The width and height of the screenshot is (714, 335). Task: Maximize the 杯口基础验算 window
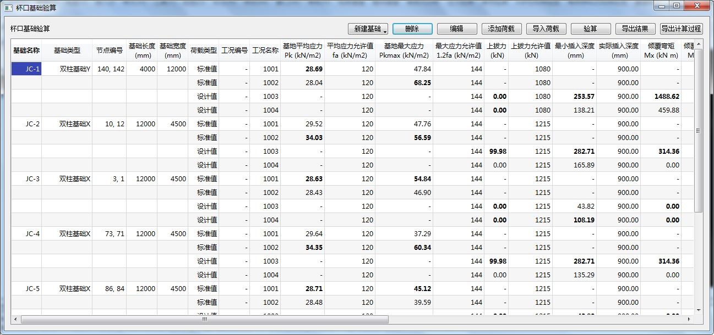click(676, 6)
